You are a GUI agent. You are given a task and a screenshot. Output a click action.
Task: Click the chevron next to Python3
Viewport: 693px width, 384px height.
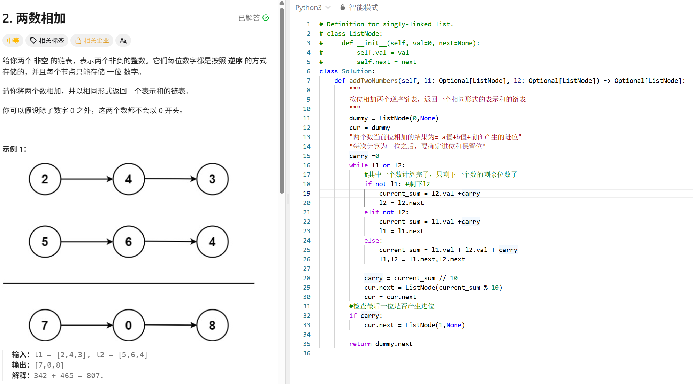coord(328,7)
